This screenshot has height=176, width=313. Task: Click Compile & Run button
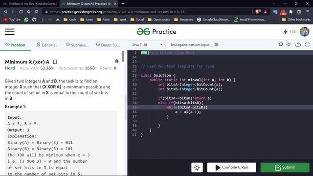(x=231, y=167)
